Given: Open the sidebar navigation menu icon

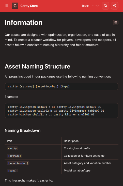Looking at the screenshot, I should tap(7, 6).
